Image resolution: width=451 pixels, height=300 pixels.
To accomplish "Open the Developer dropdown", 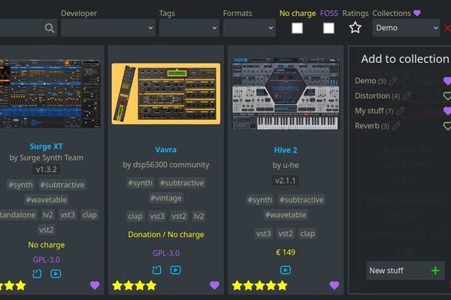I will click(107, 28).
